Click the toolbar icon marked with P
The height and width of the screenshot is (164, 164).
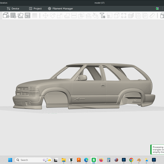[145, 16]
